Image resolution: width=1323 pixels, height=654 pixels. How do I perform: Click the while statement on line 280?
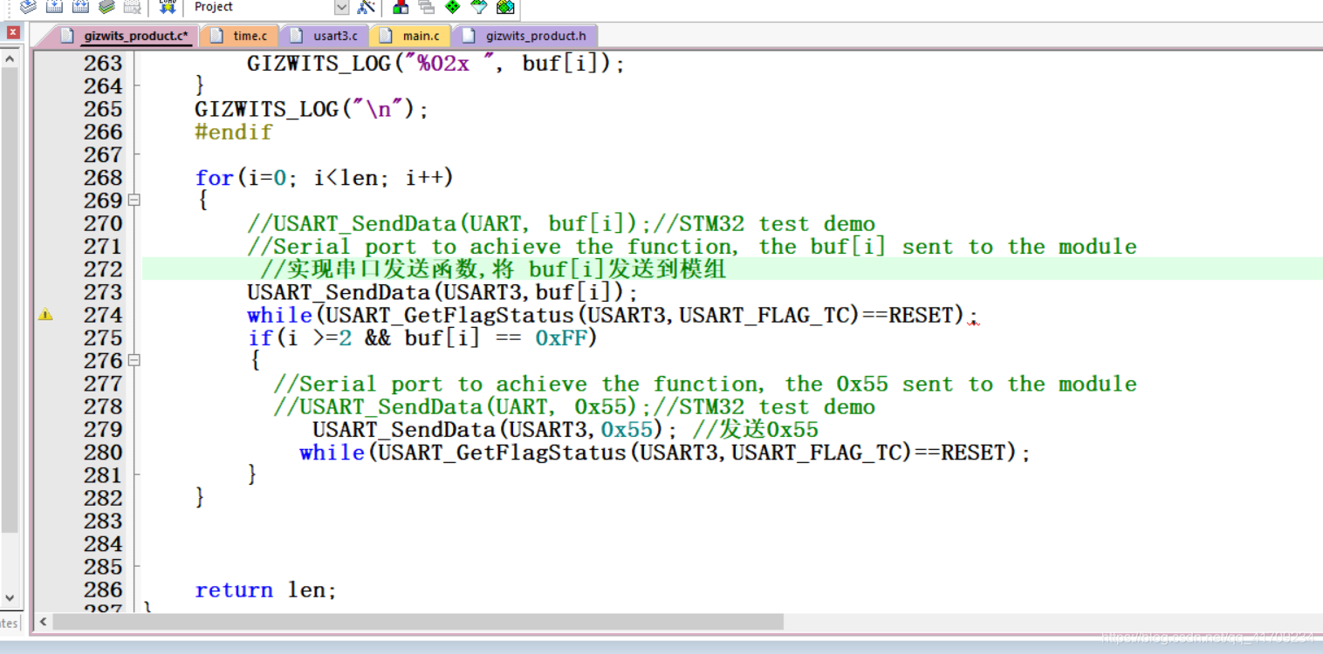tap(665, 453)
